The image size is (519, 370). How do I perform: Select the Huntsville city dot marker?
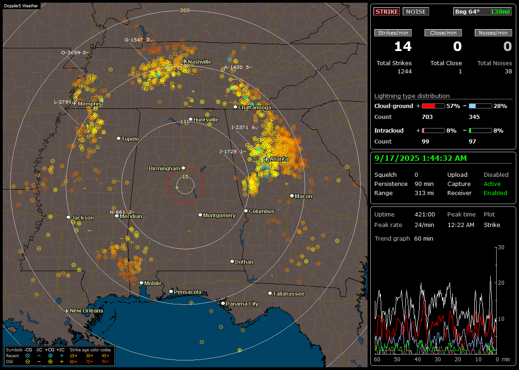(x=191, y=119)
